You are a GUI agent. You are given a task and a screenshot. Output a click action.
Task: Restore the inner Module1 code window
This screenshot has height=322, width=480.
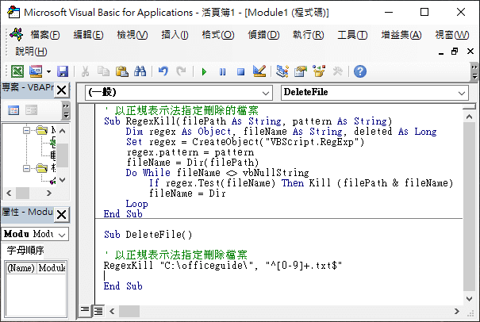click(x=455, y=52)
